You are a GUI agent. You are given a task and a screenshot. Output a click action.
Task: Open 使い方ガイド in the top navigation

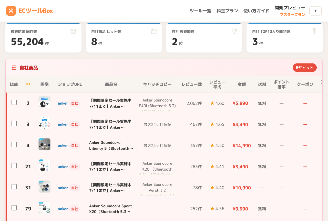coord(256,11)
